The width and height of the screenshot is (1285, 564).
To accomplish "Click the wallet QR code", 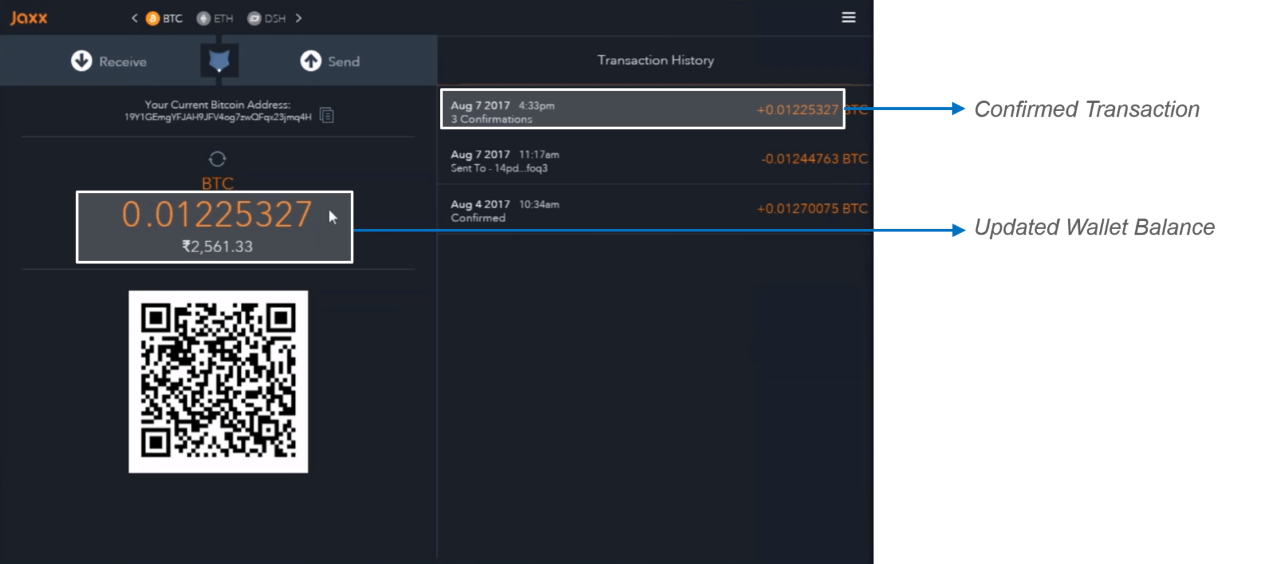I will pyautogui.click(x=218, y=381).
